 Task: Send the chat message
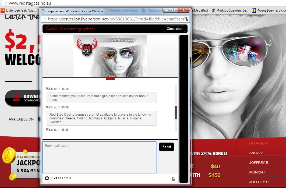point(167,147)
